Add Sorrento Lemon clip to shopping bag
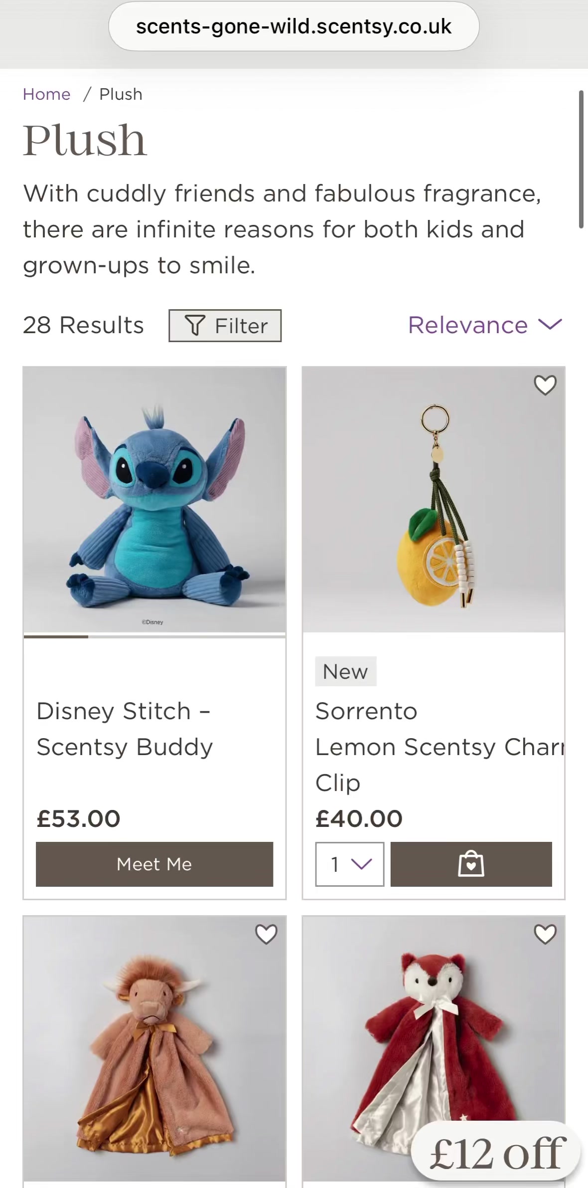588x1188 pixels. coord(471,864)
